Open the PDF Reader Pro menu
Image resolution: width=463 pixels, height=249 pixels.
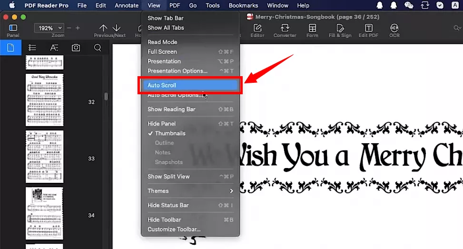click(x=46, y=5)
